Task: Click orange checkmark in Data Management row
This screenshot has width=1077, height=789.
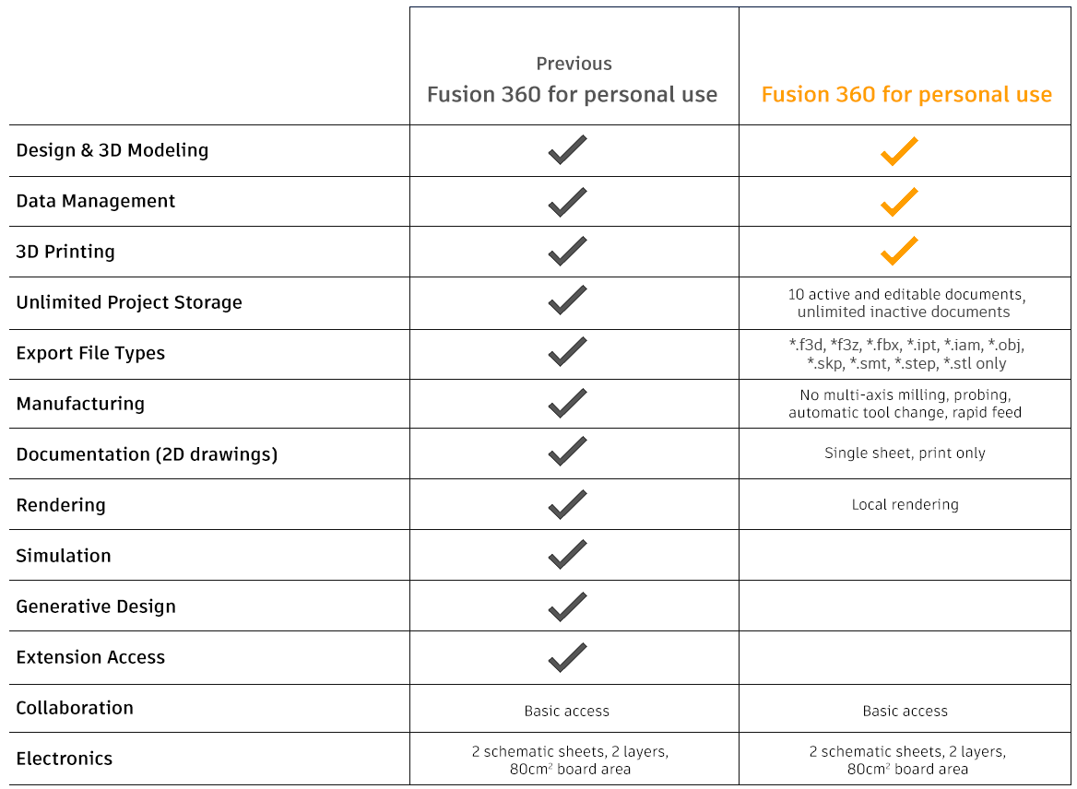Action: 899,202
